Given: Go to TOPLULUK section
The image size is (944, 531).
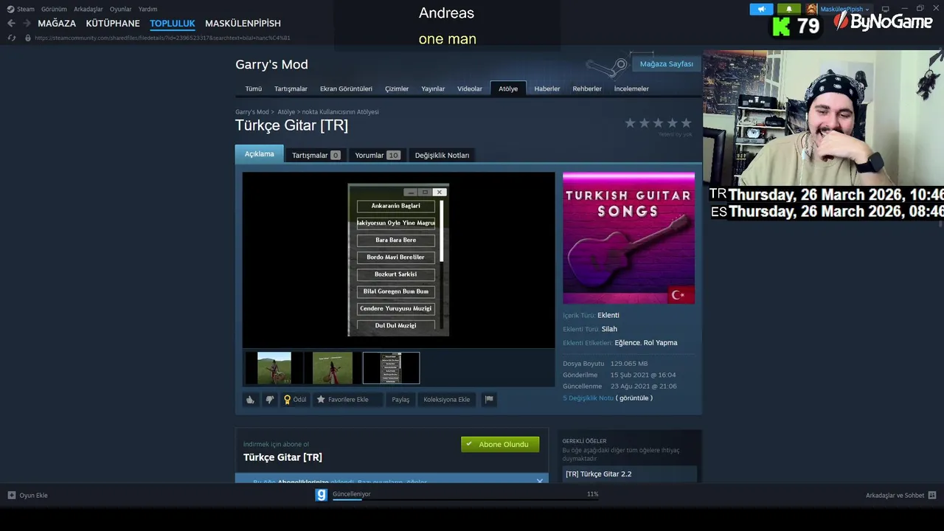Looking at the screenshot, I should [173, 24].
